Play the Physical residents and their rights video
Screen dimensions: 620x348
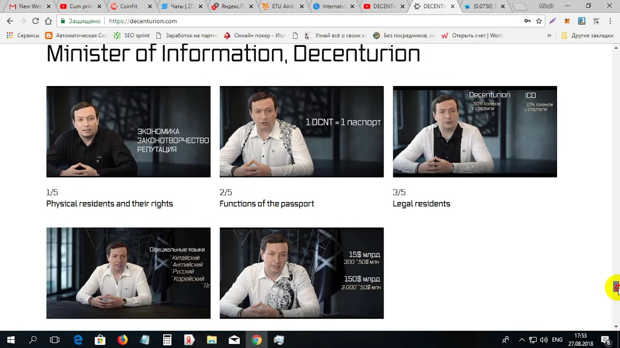point(128,131)
